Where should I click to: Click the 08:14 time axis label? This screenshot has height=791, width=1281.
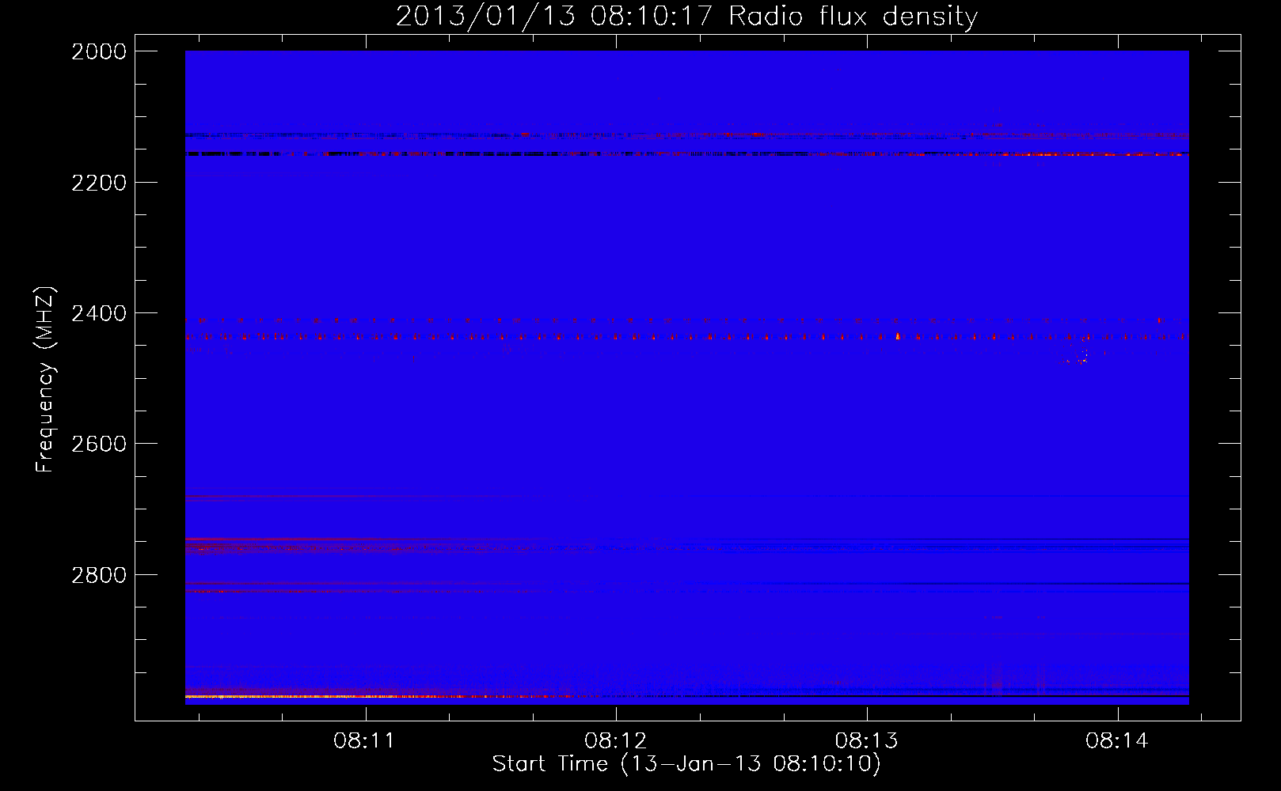pos(1117,741)
